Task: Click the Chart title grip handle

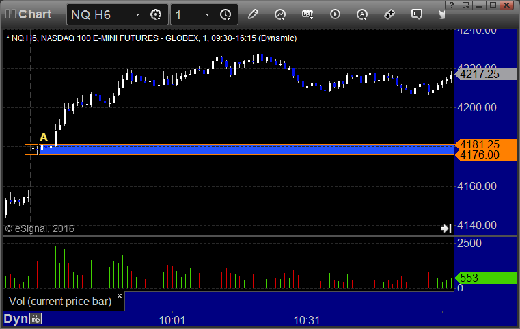Action: 10,14
